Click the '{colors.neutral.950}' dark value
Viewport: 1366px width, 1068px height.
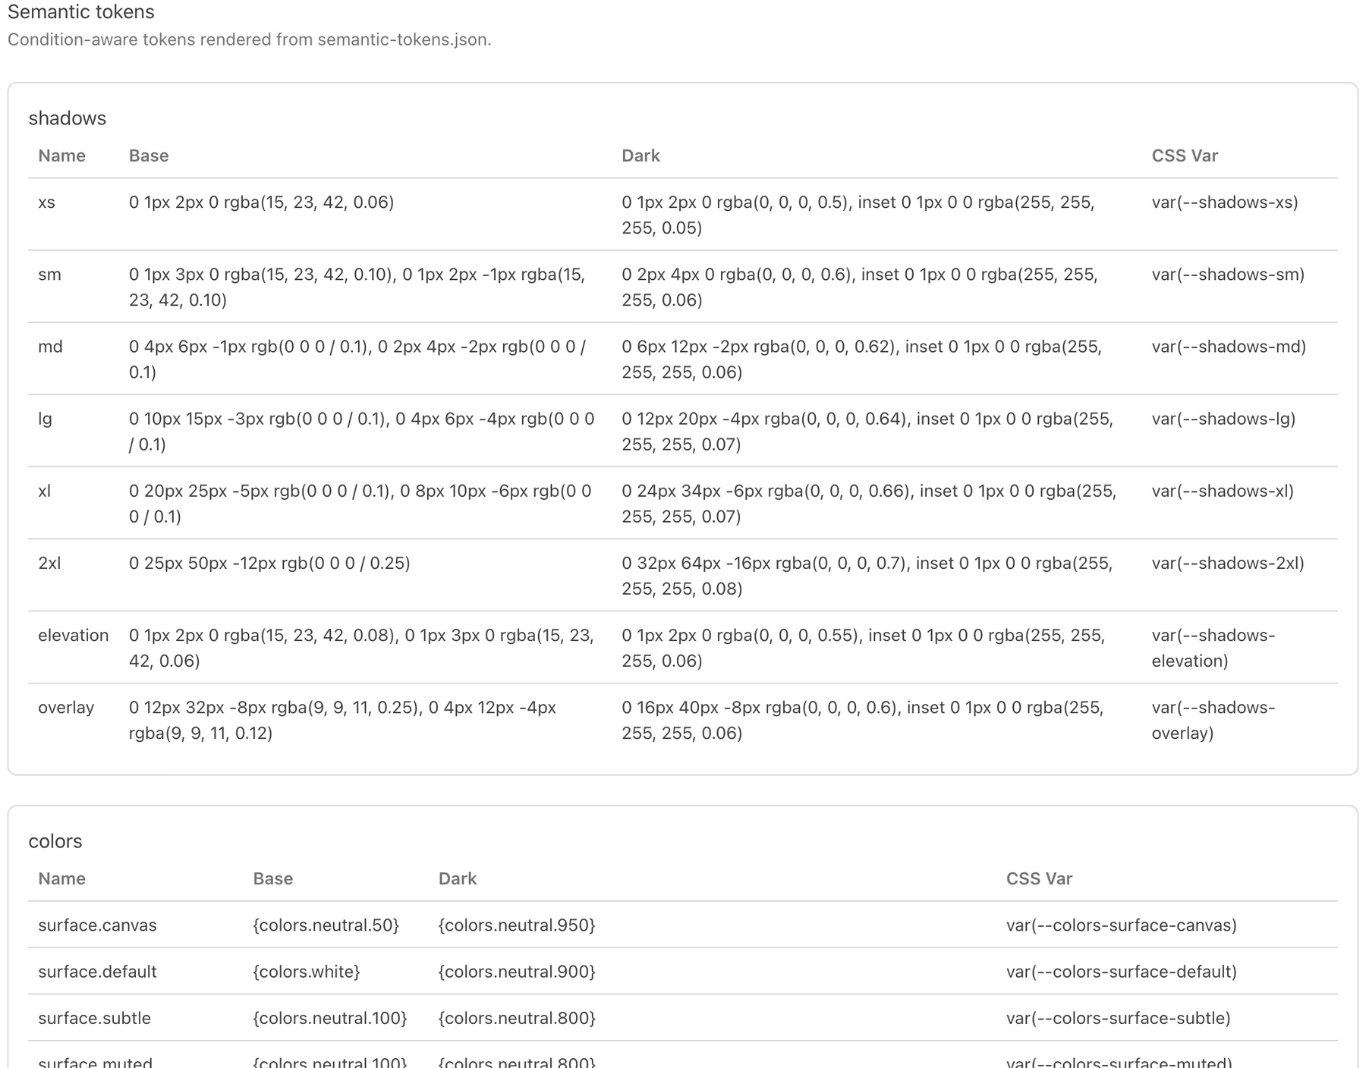tap(517, 925)
